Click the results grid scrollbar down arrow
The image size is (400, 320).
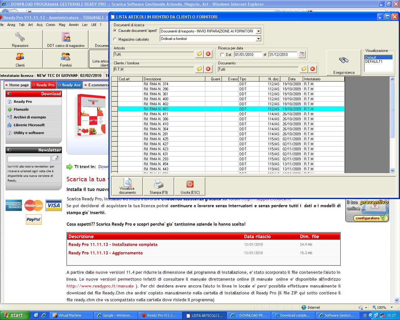pos(392,170)
